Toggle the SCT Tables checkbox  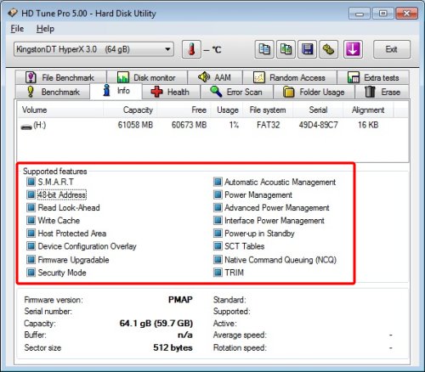pyautogui.click(x=218, y=246)
